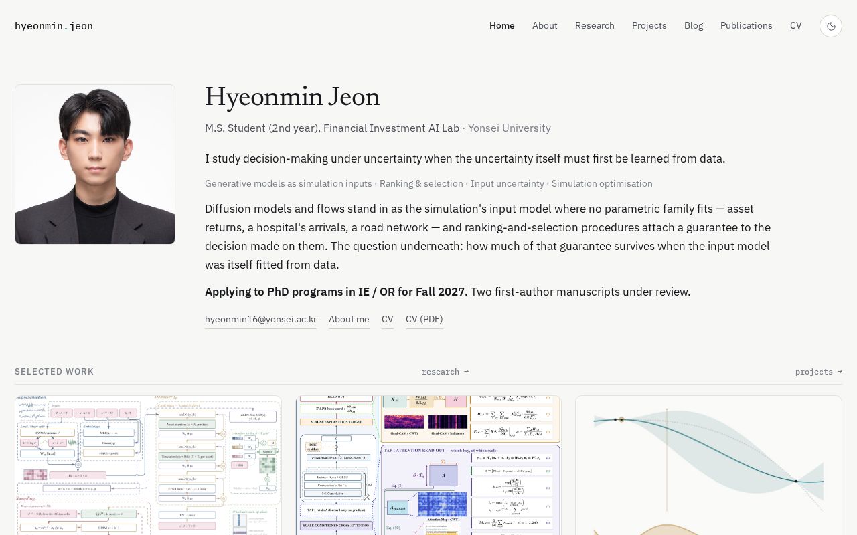Click the 'Applying to PhD programs' bold text

coord(336,292)
